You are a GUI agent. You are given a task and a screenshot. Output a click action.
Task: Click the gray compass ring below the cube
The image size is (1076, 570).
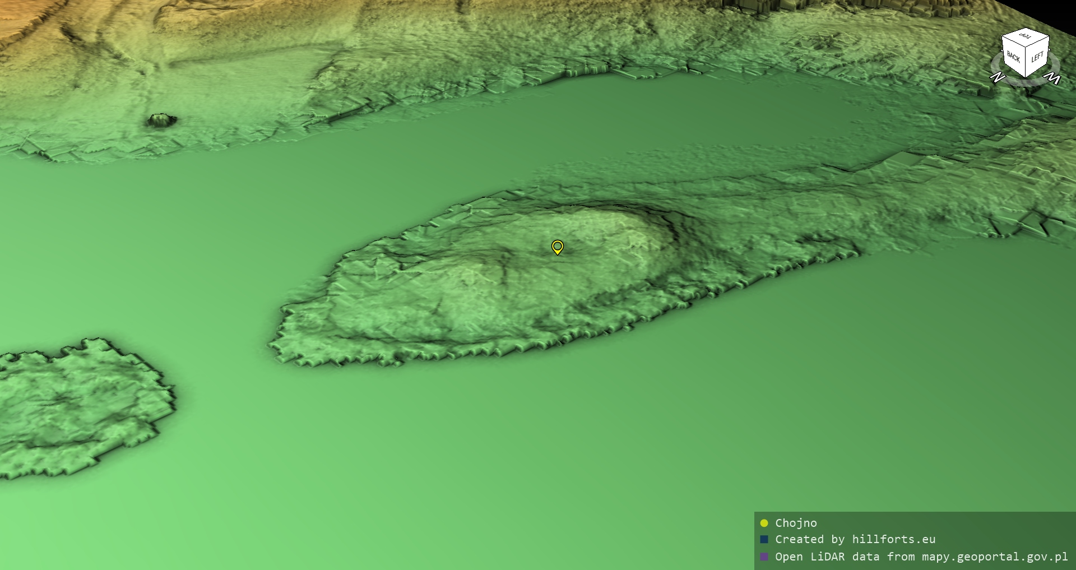pyautogui.click(x=1025, y=82)
